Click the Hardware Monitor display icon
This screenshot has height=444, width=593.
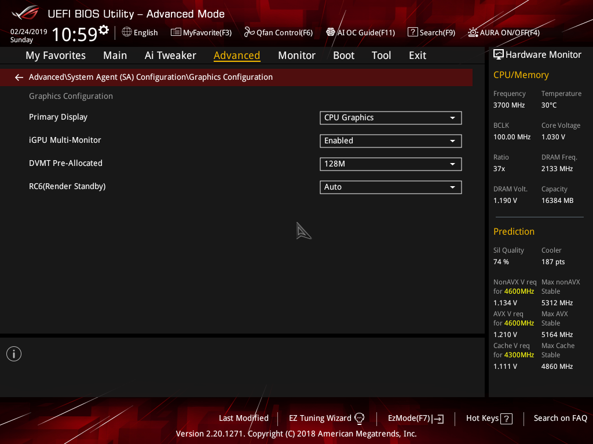tap(499, 55)
